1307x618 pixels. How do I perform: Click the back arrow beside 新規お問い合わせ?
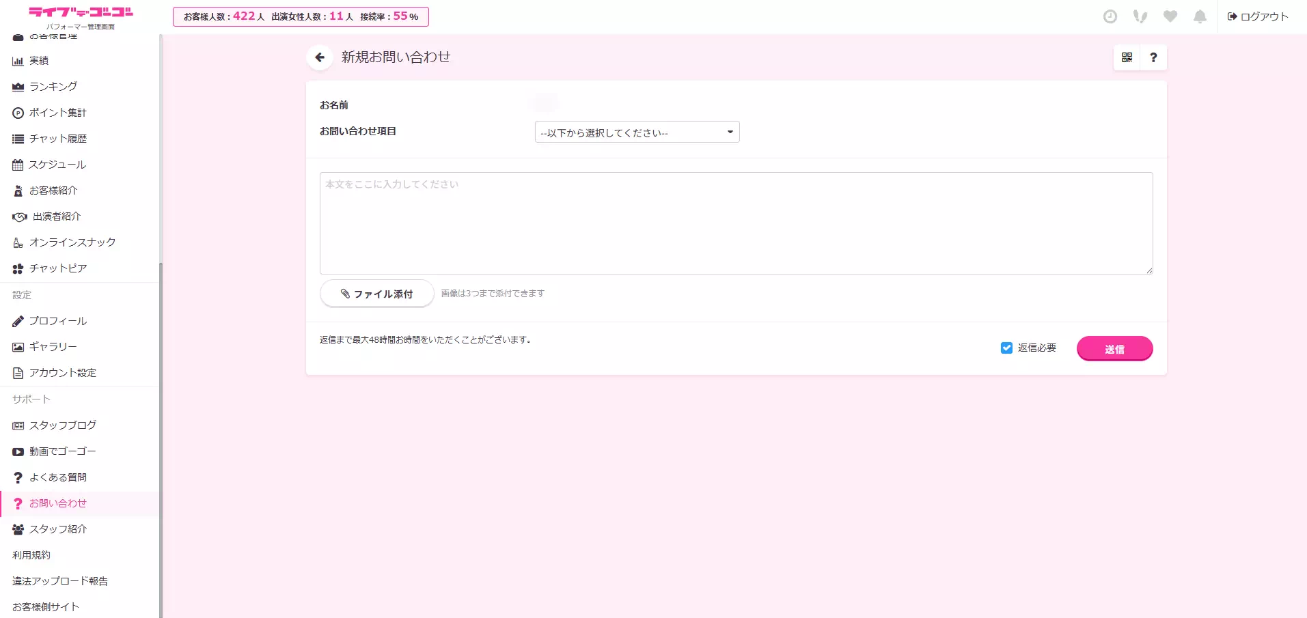[x=320, y=57]
